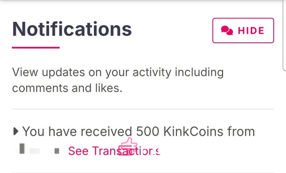Click the Notifications heading
The height and width of the screenshot is (173, 286).
(x=72, y=29)
